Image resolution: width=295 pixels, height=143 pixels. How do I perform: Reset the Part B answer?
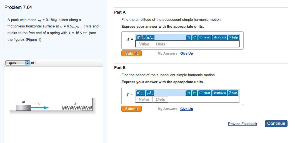(x=205, y=93)
